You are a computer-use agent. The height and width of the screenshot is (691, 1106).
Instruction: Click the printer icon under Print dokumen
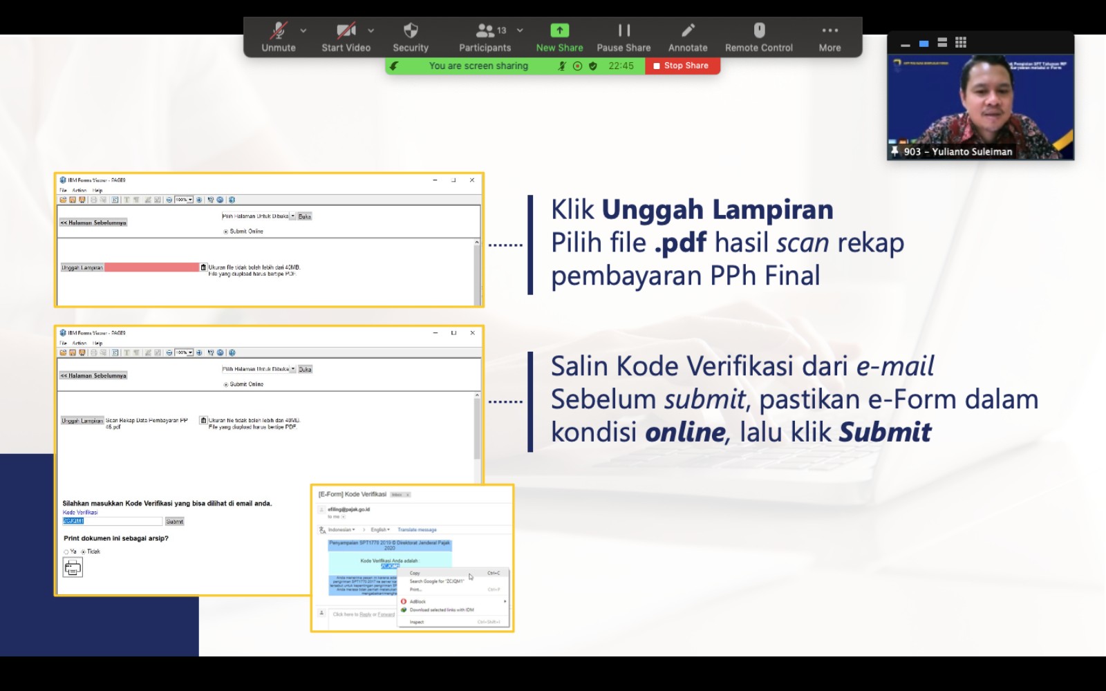tap(73, 568)
